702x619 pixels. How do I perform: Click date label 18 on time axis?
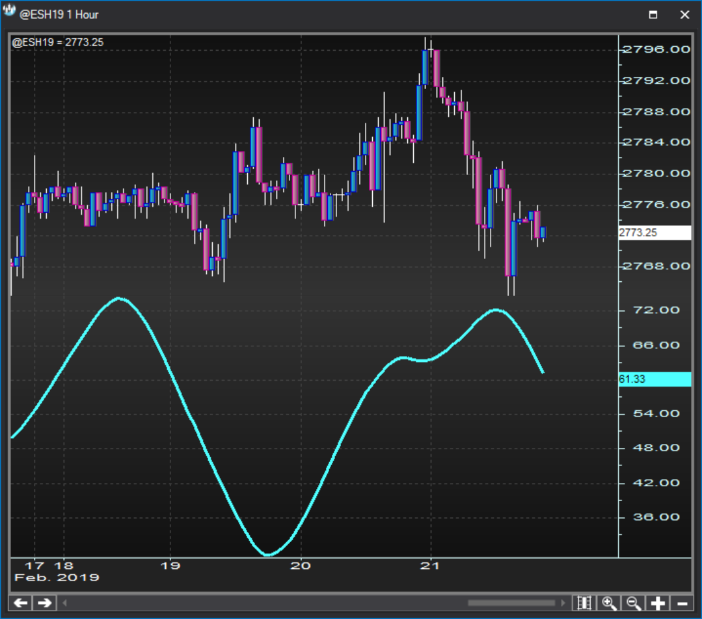[x=64, y=566]
